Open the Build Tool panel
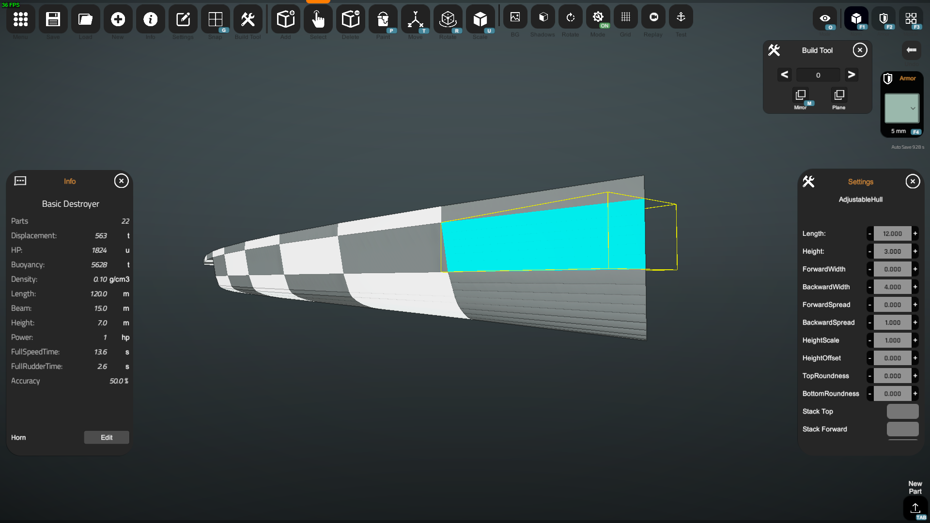This screenshot has height=523, width=930. pyautogui.click(x=248, y=19)
